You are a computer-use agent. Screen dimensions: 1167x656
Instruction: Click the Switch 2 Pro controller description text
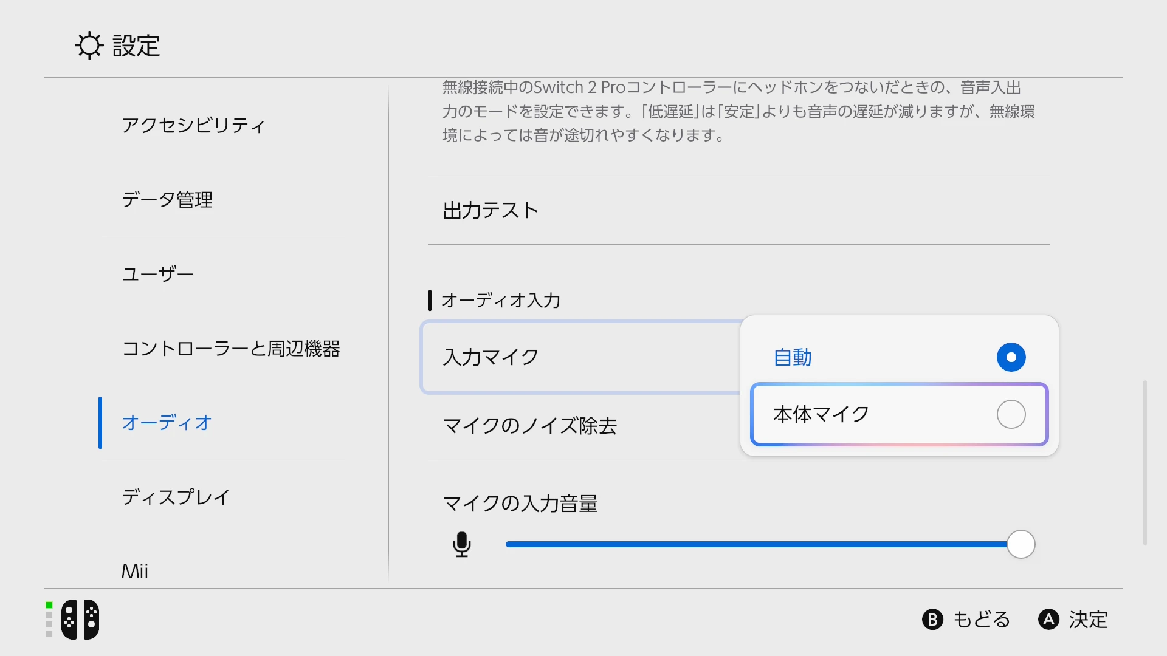(x=738, y=111)
